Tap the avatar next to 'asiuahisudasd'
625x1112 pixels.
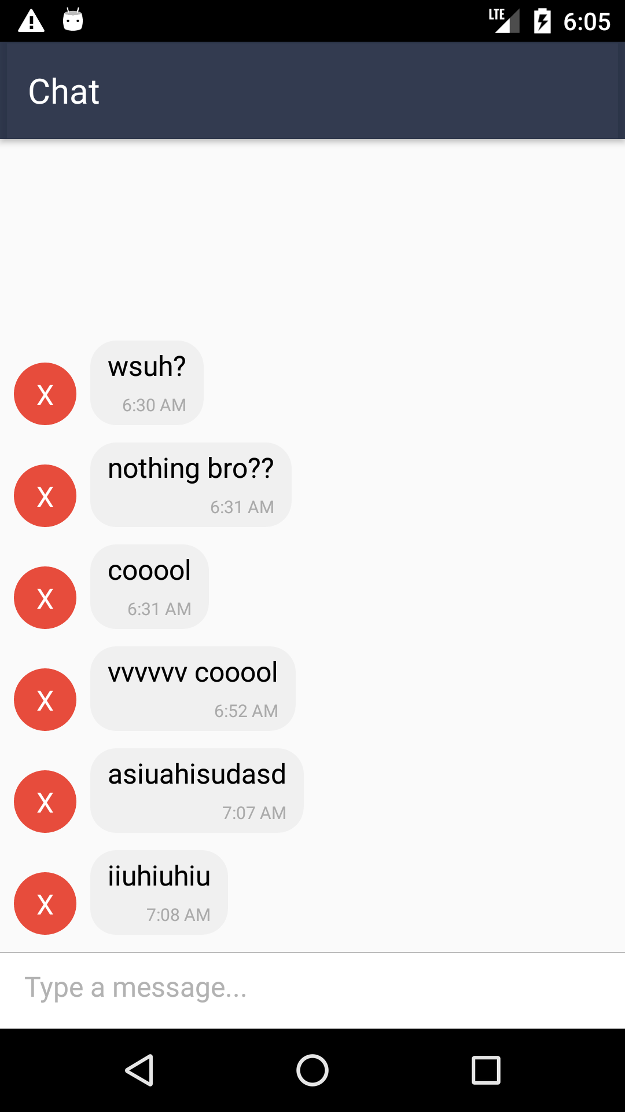tap(45, 802)
